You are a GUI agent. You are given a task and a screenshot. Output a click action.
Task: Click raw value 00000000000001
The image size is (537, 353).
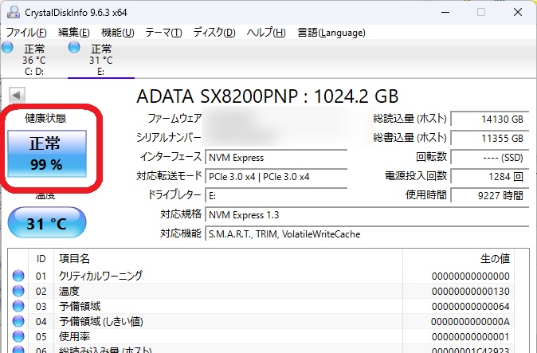[x=471, y=336]
